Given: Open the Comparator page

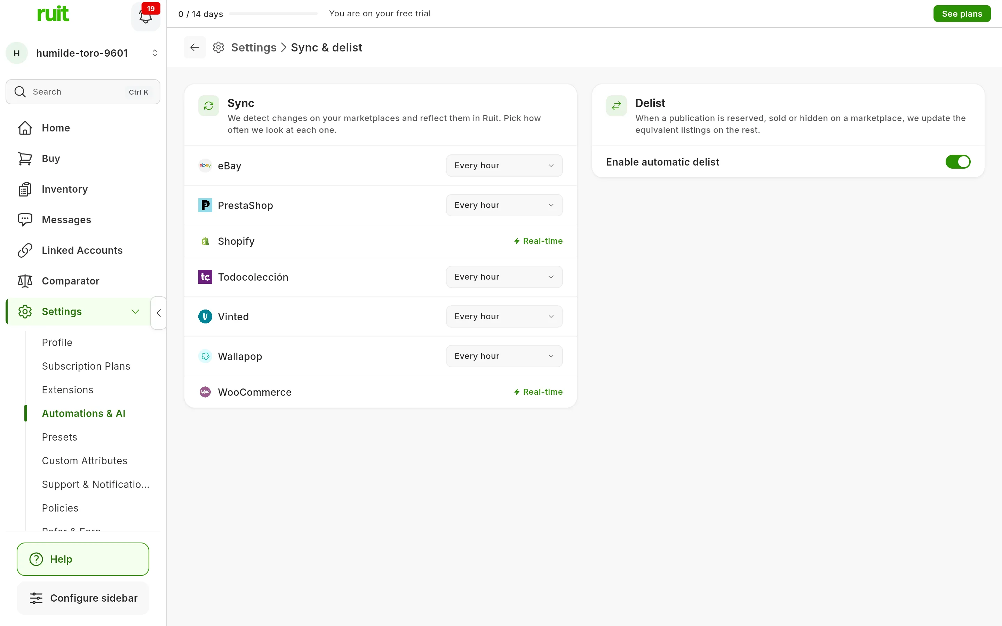Looking at the screenshot, I should (83, 281).
